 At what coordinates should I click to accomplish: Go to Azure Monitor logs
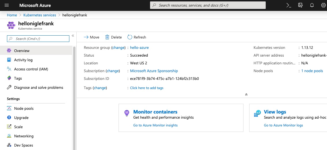pos(283,125)
